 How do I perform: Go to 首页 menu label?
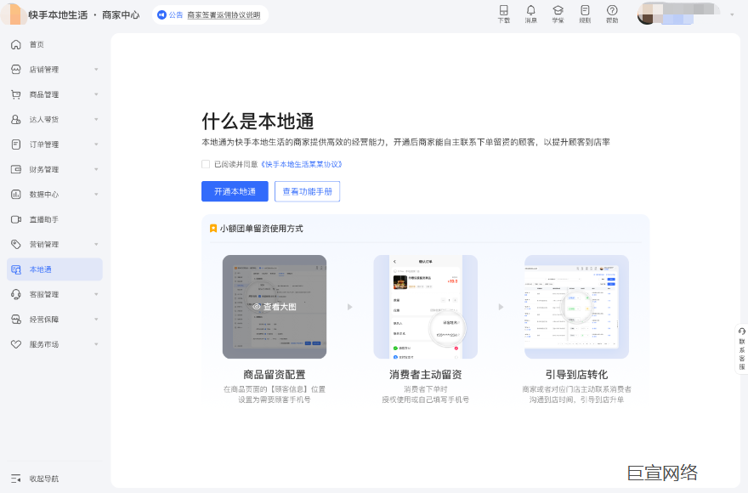[37, 44]
